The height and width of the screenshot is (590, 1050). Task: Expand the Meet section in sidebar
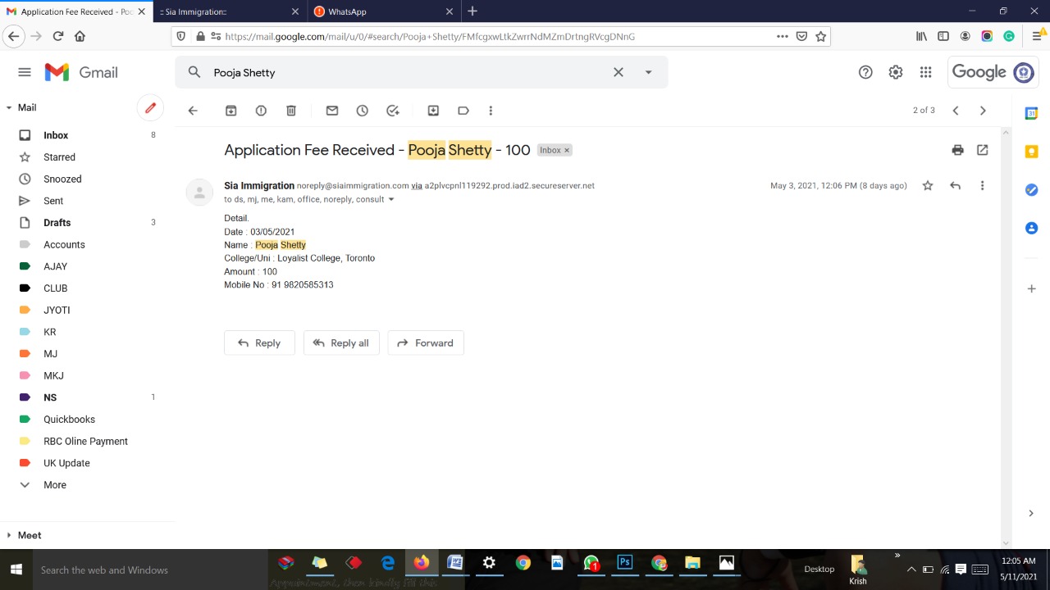9,535
